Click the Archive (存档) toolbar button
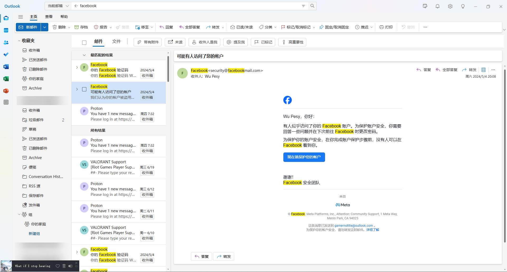The height and width of the screenshot is (272, 507). 81,27
